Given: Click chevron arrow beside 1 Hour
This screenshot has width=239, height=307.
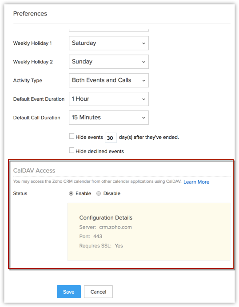Looking at the screenshot, I should 143,99.
